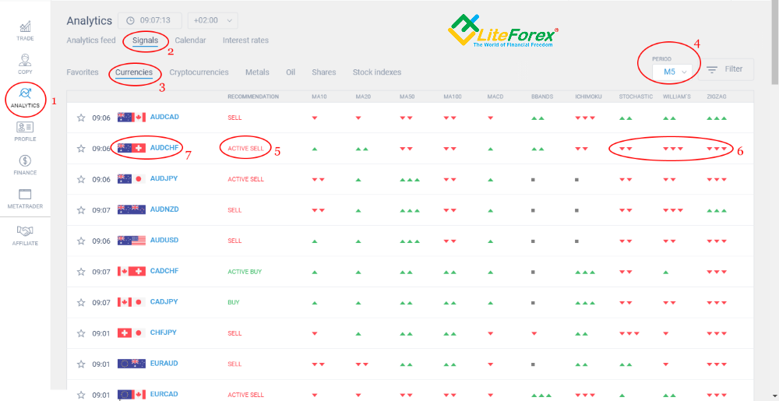
Task: Star EURCAD as favorite
Action: click(81, 395)
